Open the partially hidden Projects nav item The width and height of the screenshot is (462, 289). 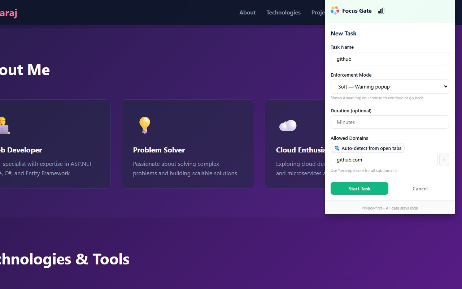tap(318, 12)
